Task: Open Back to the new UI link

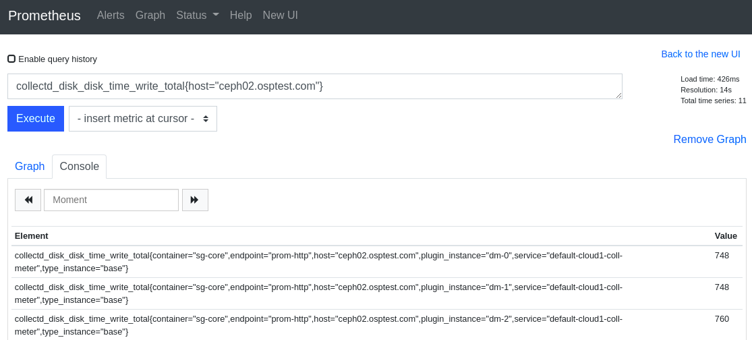Action: [x=701, y=54]
